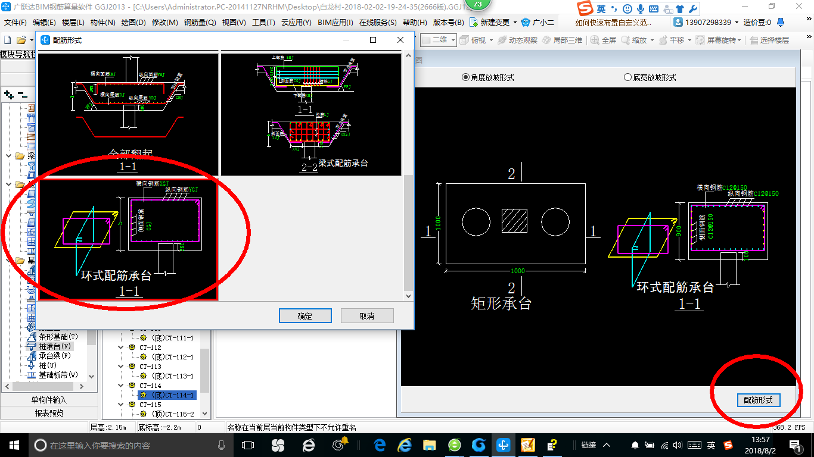Select (顶)CT-115-2 in component list

[172, 414]
